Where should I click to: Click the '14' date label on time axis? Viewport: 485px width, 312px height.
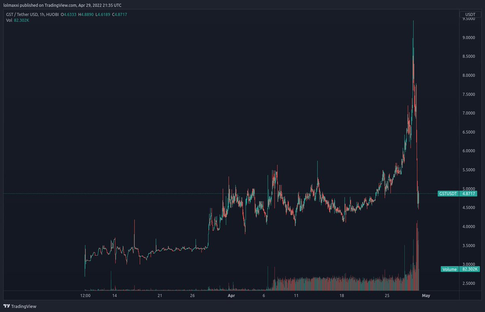(115, 296)
